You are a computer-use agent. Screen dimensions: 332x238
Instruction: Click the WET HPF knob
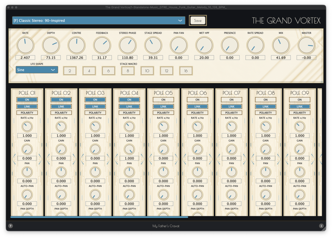coord(204,45)
